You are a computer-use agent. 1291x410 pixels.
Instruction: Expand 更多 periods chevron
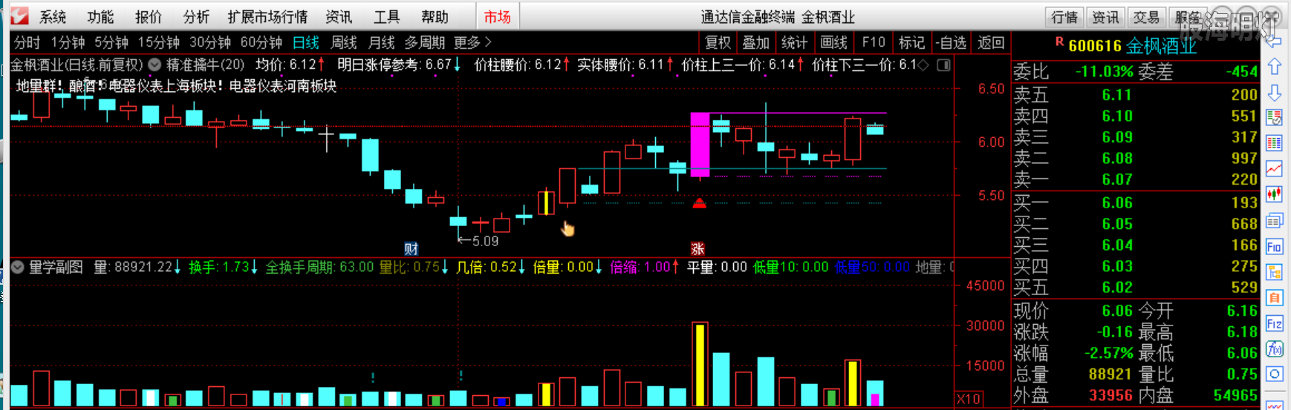click(488, 42)
